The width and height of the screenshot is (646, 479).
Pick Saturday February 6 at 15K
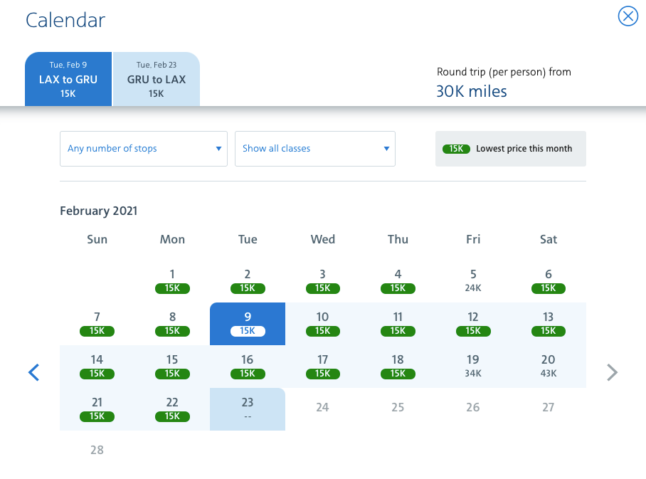coord(548,280)
